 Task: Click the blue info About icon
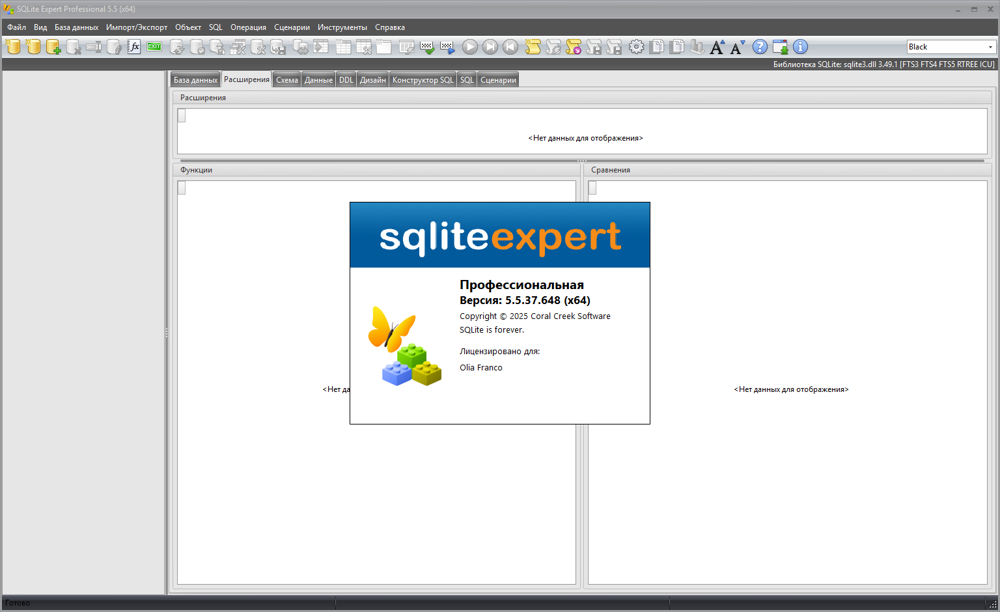click(800, 47)
